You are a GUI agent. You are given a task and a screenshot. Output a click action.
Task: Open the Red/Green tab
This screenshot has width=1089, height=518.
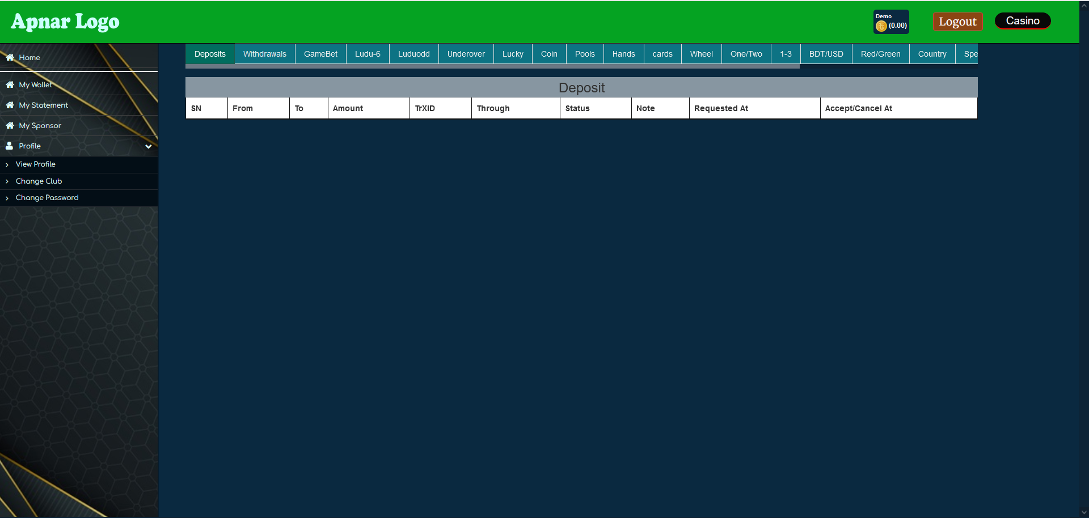tap(880, 54)
